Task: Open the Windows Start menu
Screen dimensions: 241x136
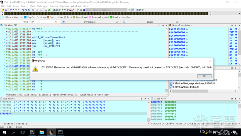Action: pos(4,132)
